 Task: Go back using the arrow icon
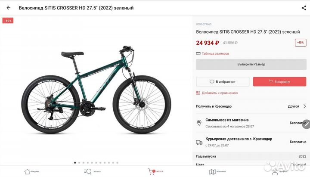[9, 8]
